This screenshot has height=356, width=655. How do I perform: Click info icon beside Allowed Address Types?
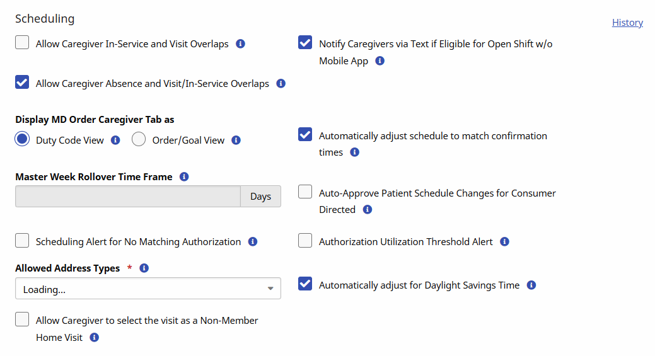(x=144, y=268)
